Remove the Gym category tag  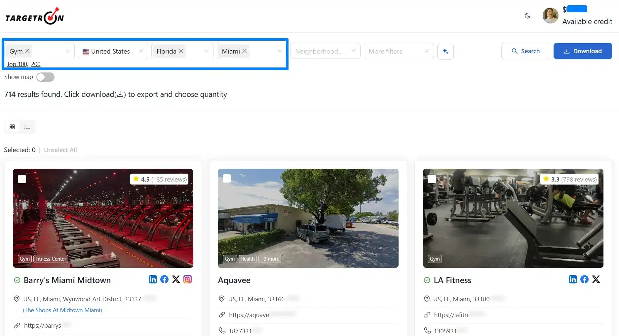(27, 51)
